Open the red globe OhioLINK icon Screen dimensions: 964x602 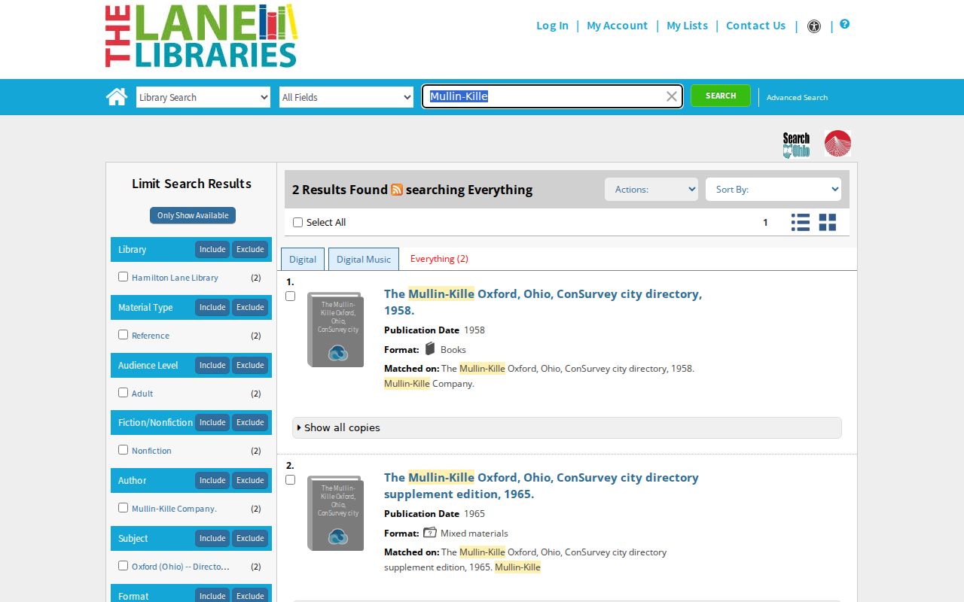[837, 144]
